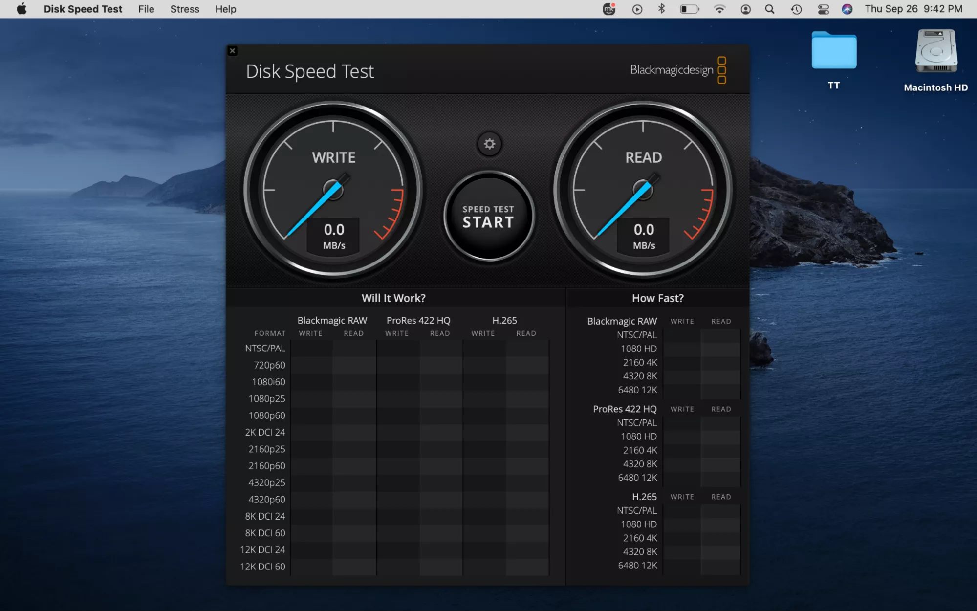Screen dimensions: 977x611
Task: Open Spotlight search icon
Action: (x=770, y=9)
